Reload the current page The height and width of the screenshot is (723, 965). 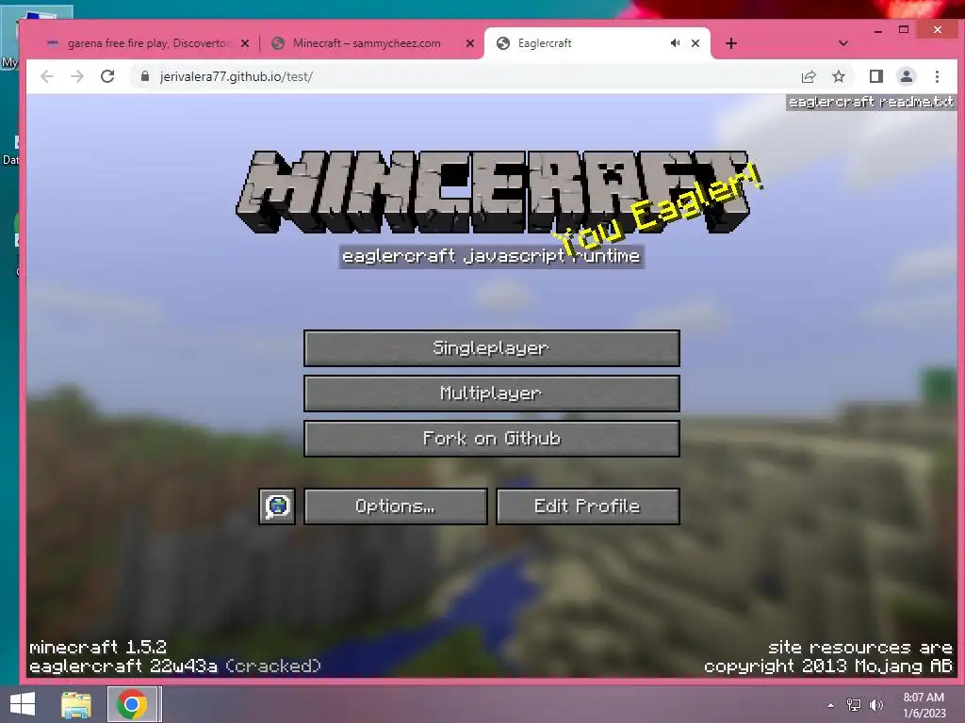(107, 76)
